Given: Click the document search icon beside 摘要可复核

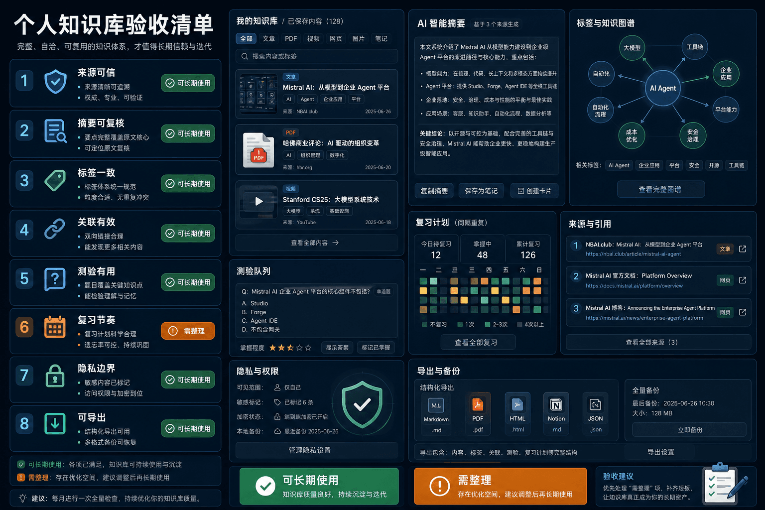Looking at the screenshot, I should coord(55,131).
